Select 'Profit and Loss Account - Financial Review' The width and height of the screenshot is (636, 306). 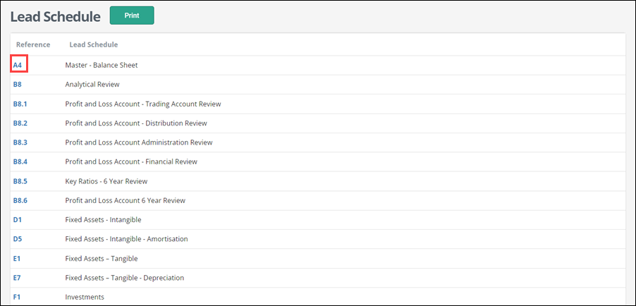(131, 161)
